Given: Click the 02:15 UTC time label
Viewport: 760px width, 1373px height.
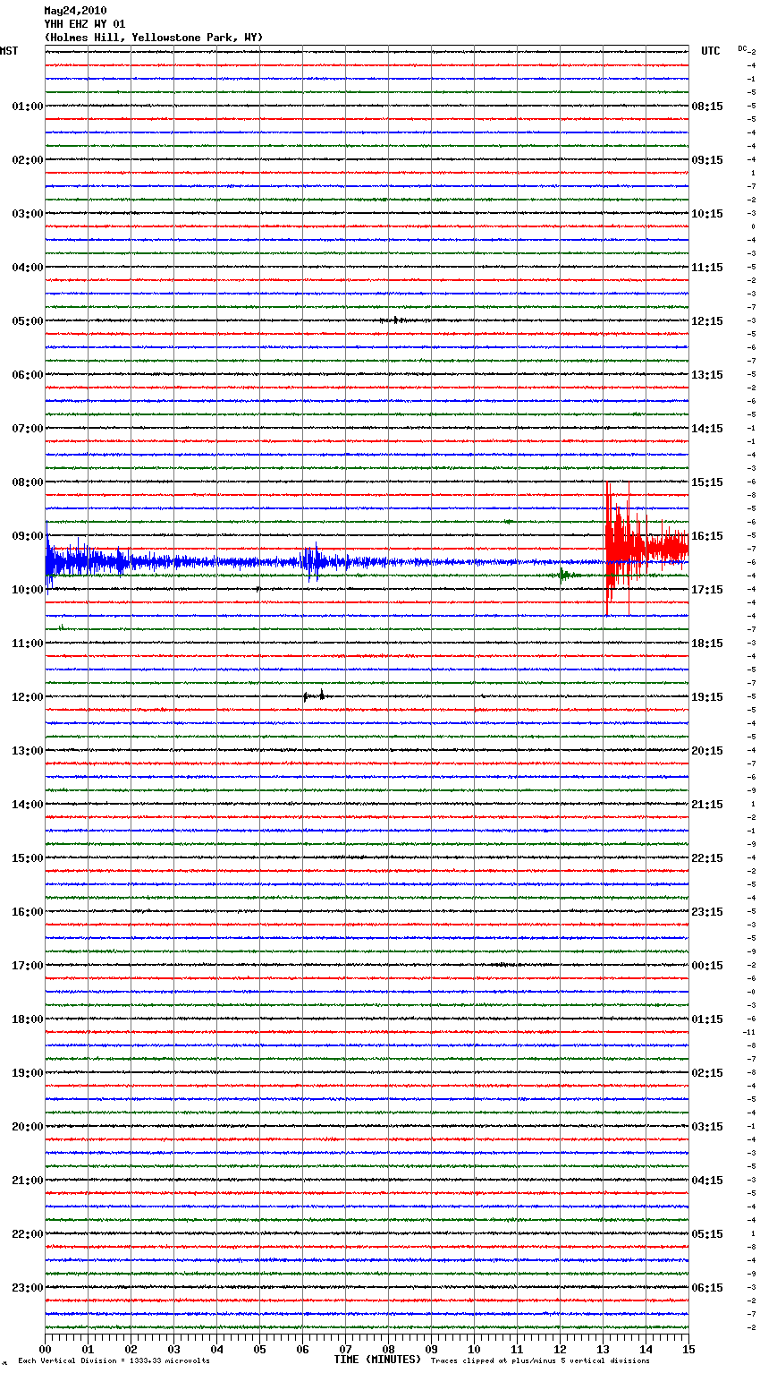Looking at the screenshot, I should 707,1073.
